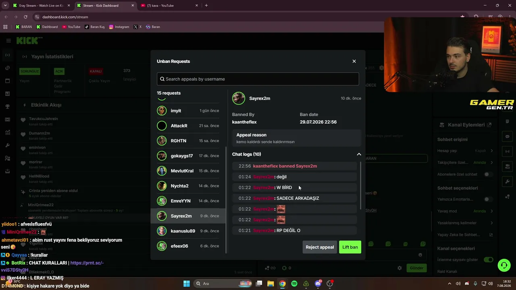Click Sayrex2m's avatar in appeal details
The height and width of the screenshot is (290, 516).
239,98
